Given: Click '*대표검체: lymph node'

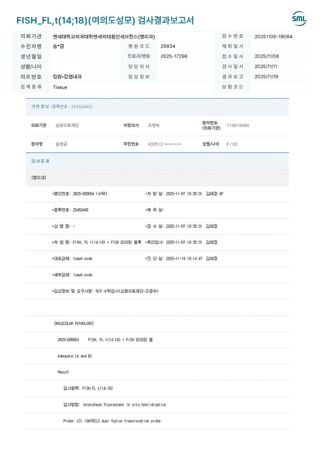Looking at the screenshot, I should coord(72,258).
